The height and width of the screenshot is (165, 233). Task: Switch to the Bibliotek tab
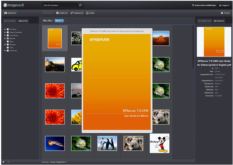[23, 21]
